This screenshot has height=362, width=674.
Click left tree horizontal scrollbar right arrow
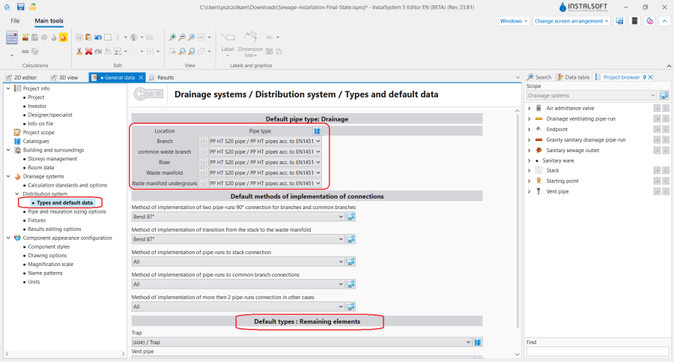tap(123, 354)
